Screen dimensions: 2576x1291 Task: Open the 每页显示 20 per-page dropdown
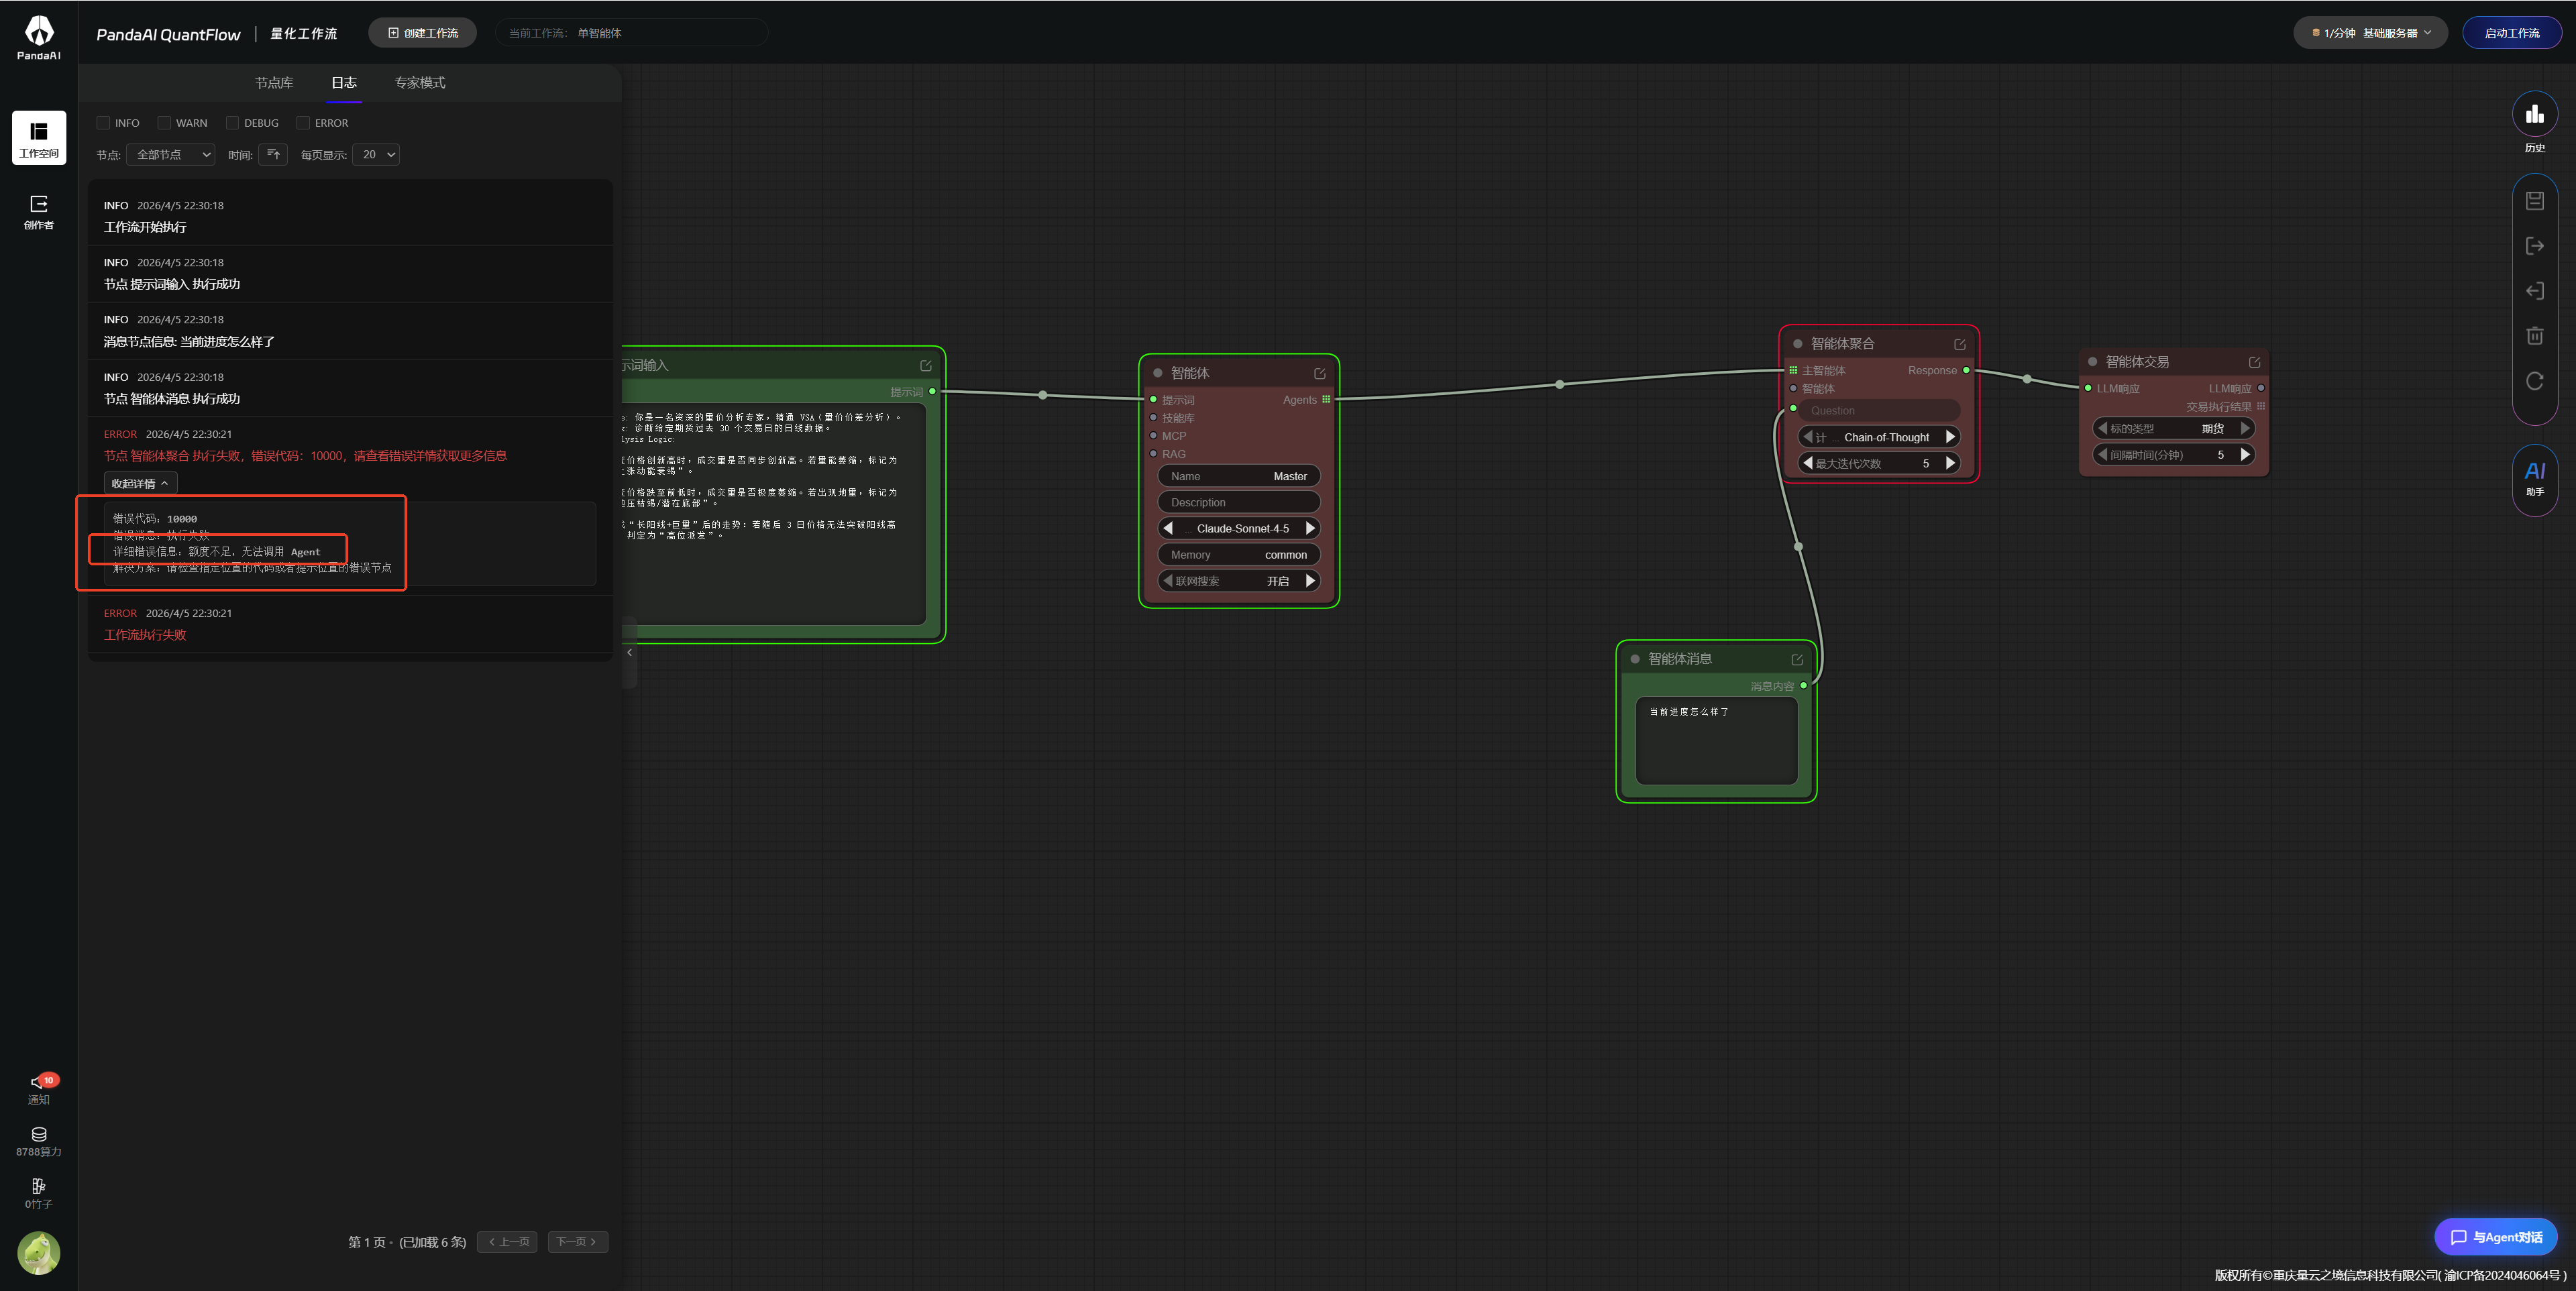coord(377,154)
